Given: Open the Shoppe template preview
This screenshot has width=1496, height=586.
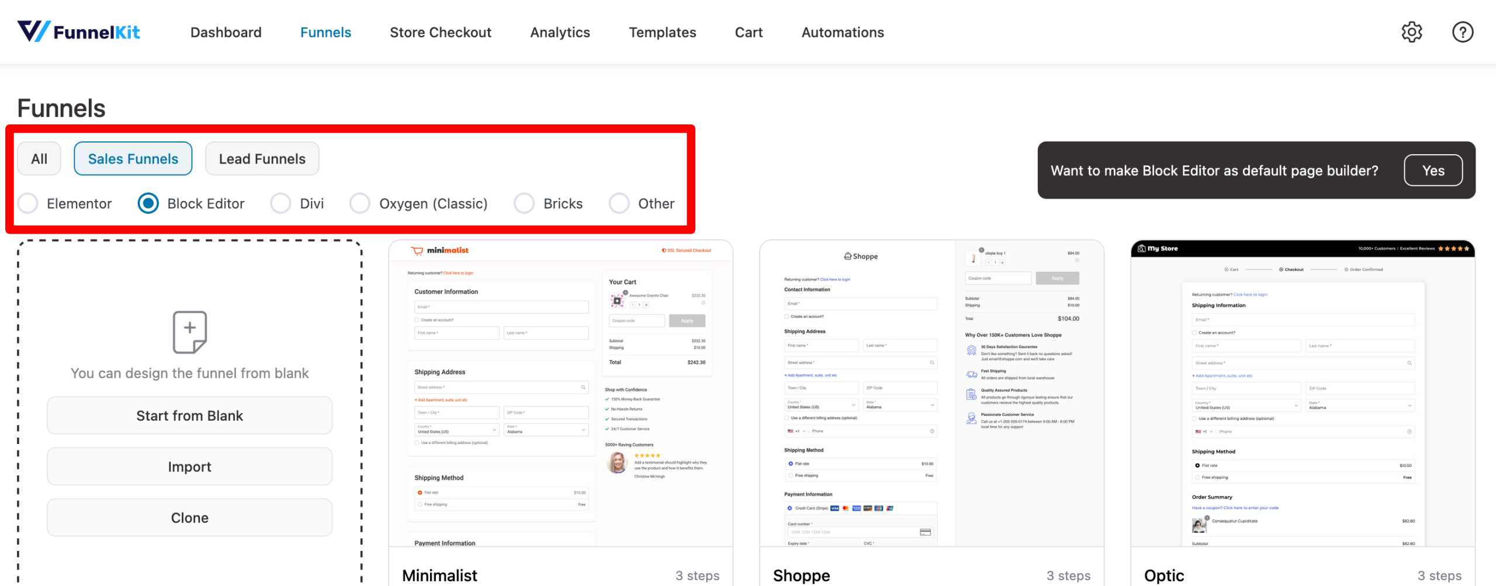Looking at the screenshot, I should [x=931, y=393].
